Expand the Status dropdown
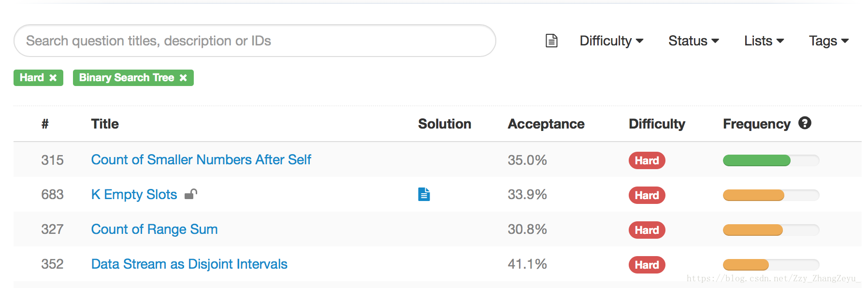 click(x=693, y=41)
